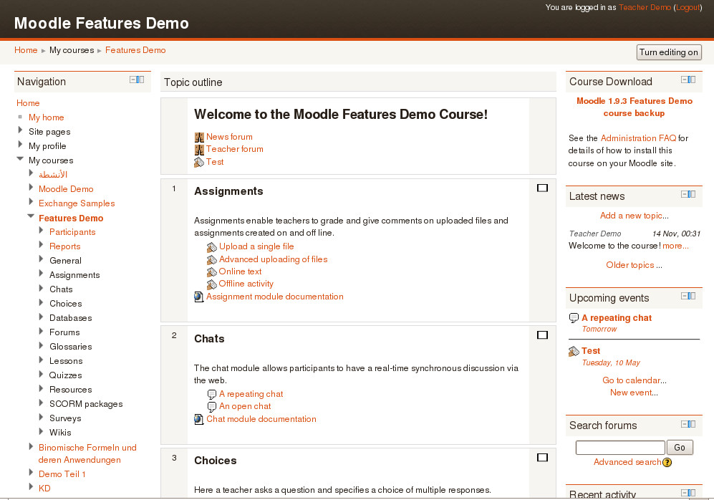Collapse the My courses tree node

point(20,159)
